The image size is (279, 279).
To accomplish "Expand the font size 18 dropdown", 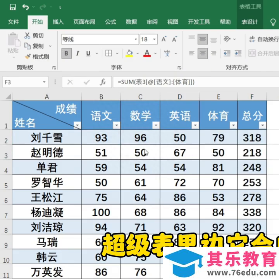I will (154, 39).
